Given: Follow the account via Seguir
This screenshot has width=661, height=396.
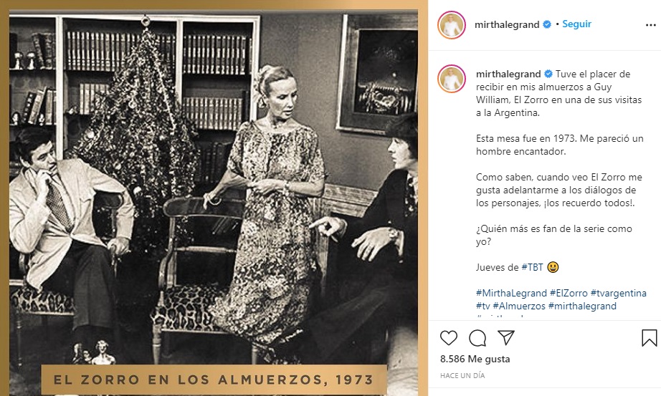Looking at the screenshot, I should (576, 24).
